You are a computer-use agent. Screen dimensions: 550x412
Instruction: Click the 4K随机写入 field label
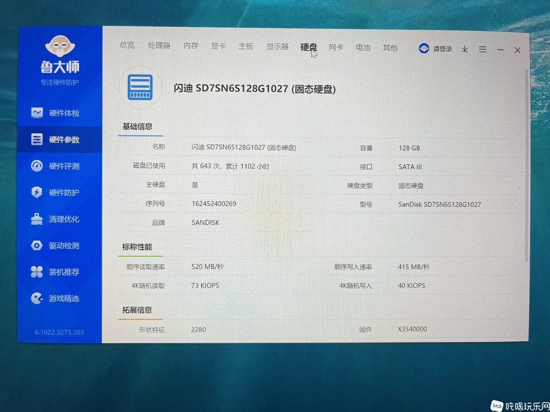[x=356, y=286]
